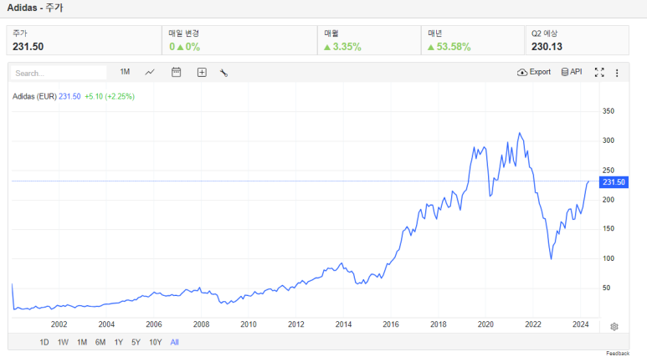Click the plus compare indicator icon

(202, 73)
